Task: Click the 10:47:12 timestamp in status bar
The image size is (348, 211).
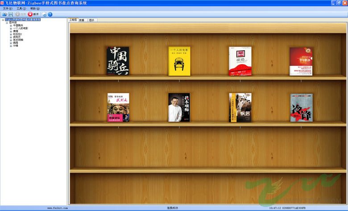Action: [x=275, y=208]
